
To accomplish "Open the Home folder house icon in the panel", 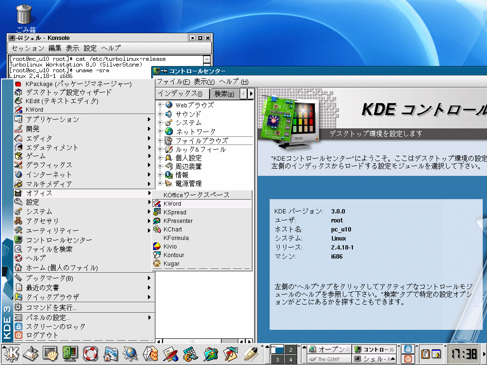I will click(x=110, y=354).
